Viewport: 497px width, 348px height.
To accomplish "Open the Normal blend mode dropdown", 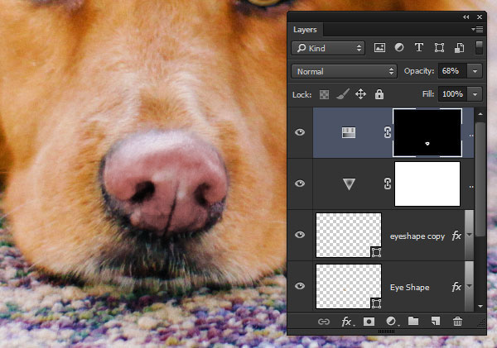I will tap(344, 71).
